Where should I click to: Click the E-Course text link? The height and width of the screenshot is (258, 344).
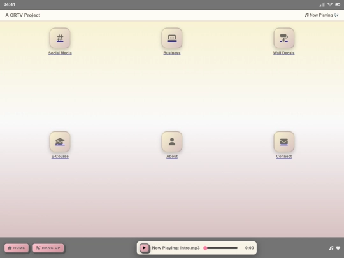coord(60,157)
